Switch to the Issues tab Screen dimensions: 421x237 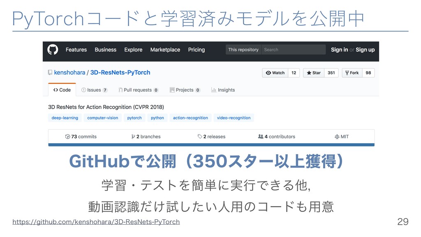click(x=94, y=90)
